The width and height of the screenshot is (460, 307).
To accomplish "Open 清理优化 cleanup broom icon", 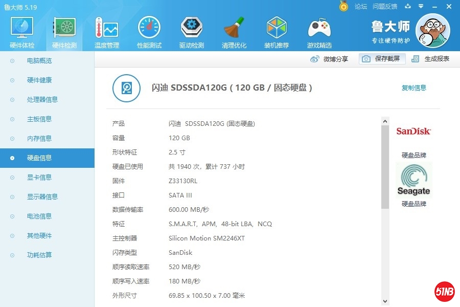I will pyautogui.click(x=234, y=32).
